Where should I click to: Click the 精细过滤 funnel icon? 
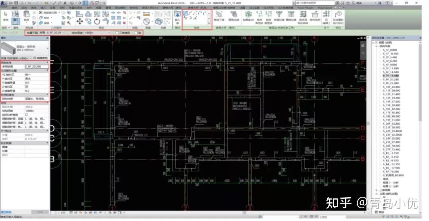(x=291, y=16)
